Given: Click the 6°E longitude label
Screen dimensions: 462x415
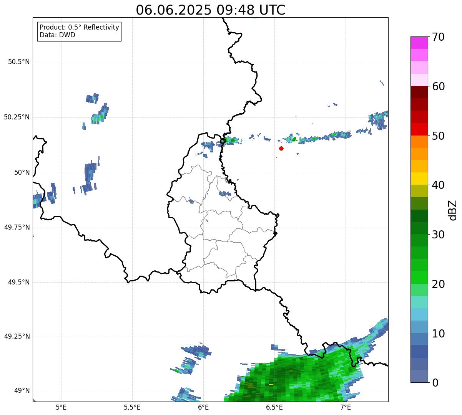Looking at the screenshot, I should point(203,407).
